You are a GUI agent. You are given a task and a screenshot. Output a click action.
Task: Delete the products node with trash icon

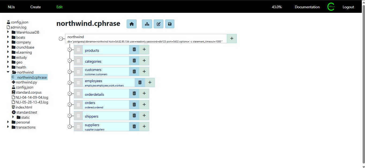point(134,50)
